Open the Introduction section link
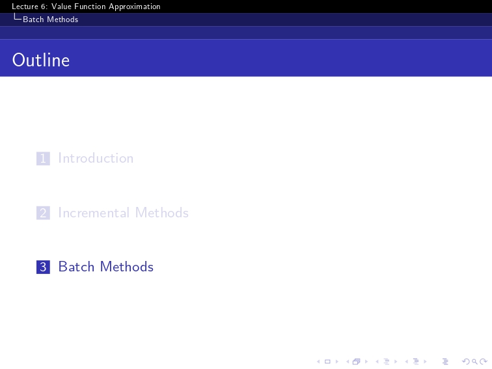The image size is (492, 369). (96, 158)
